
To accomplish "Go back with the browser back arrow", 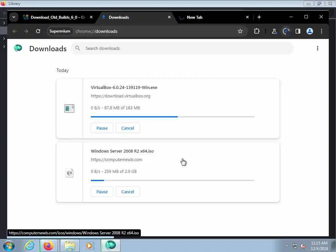I will pyautogui.click(x=14, y=31).
